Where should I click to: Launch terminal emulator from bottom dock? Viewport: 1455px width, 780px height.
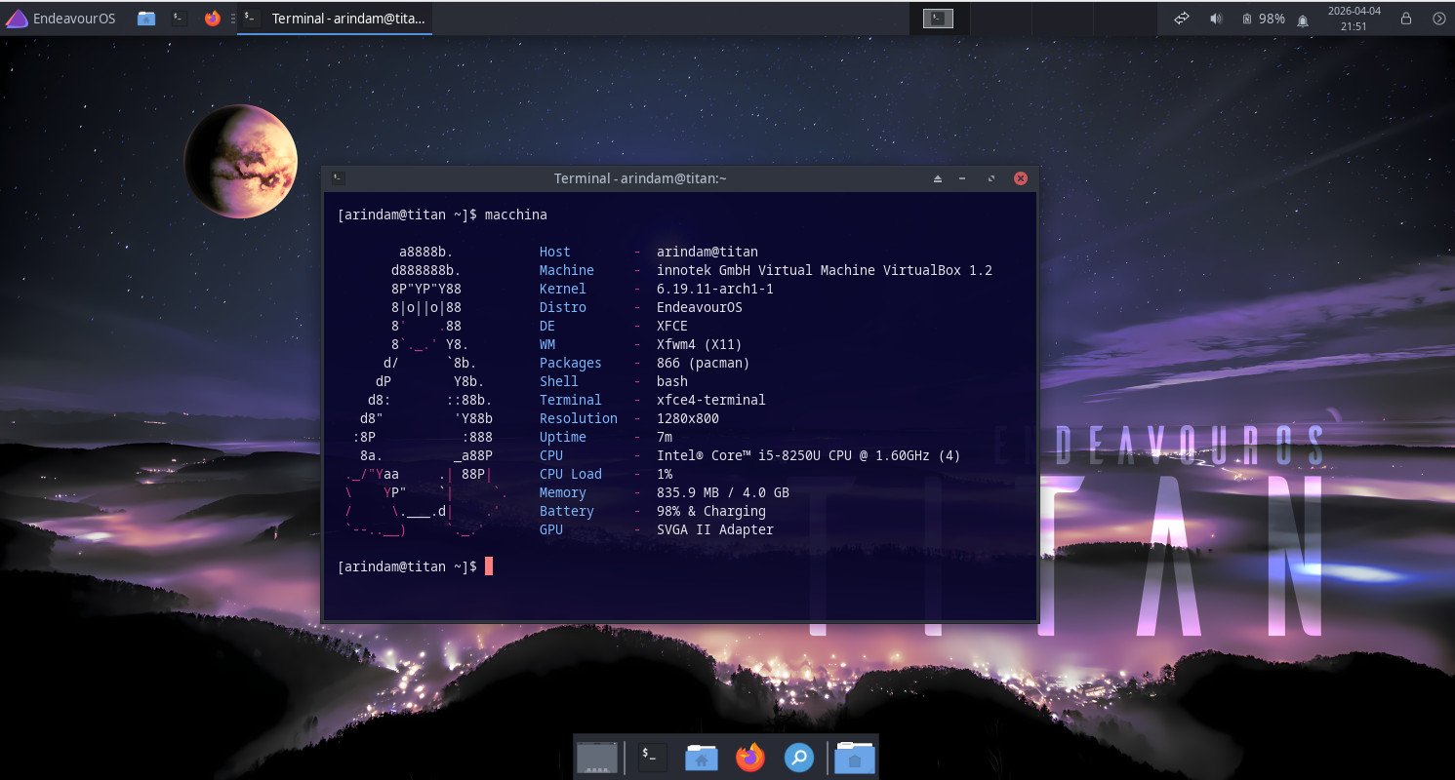[652, 757]
